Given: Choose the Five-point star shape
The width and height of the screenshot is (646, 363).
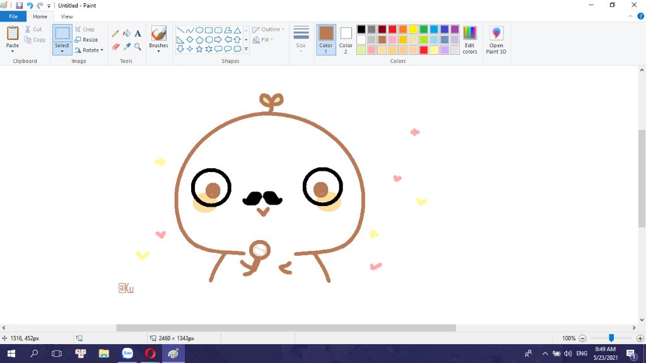Looking at the screenshot, I should pos(199,49).
